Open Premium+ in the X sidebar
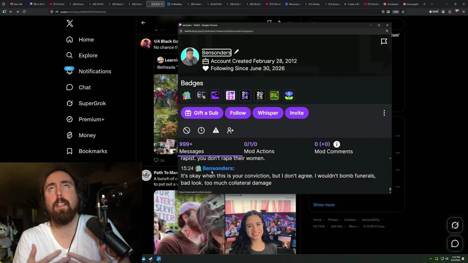This screenshot has width=468, height=263. tap(85, 119)
